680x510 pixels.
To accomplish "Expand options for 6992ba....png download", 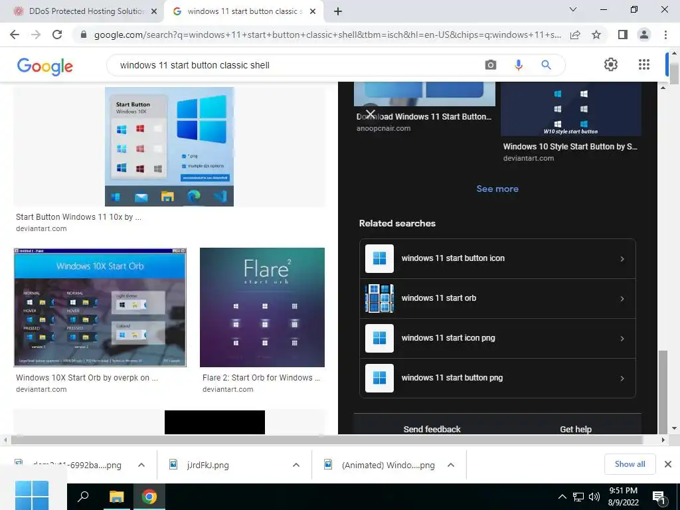I will 141,465.
